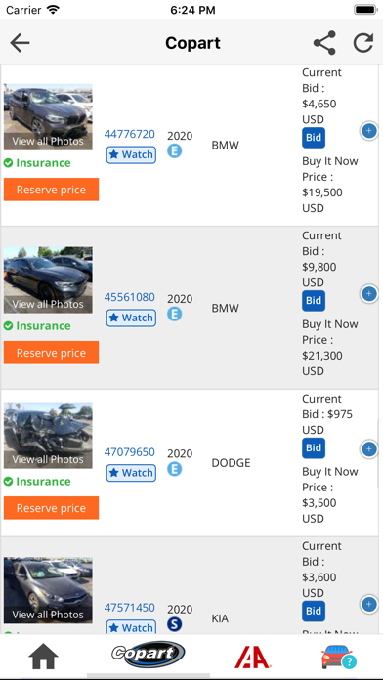Expand row details for lot 45561080

click(x=368, y=294)
